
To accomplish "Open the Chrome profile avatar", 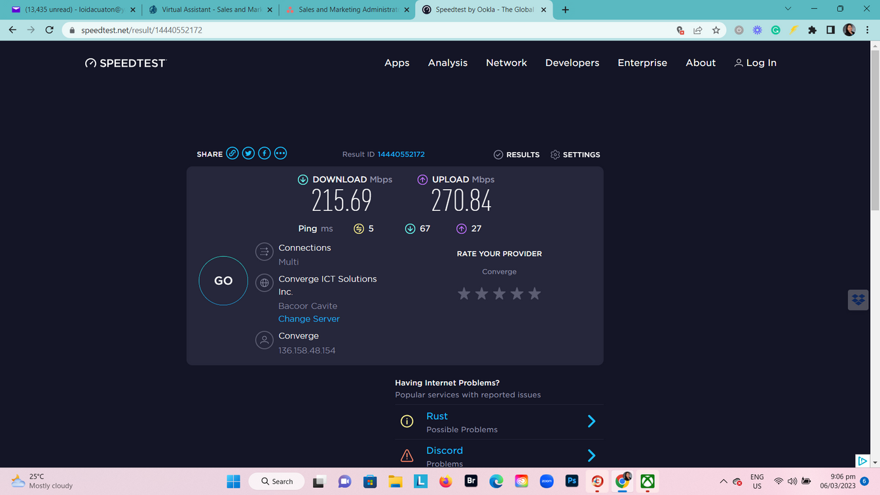I will pyautogui.click(x=849, y=30).
